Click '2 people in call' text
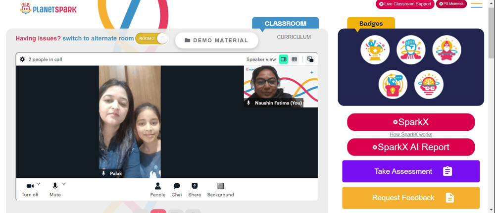This screenshot has width=495, height=213. point(45,59)
